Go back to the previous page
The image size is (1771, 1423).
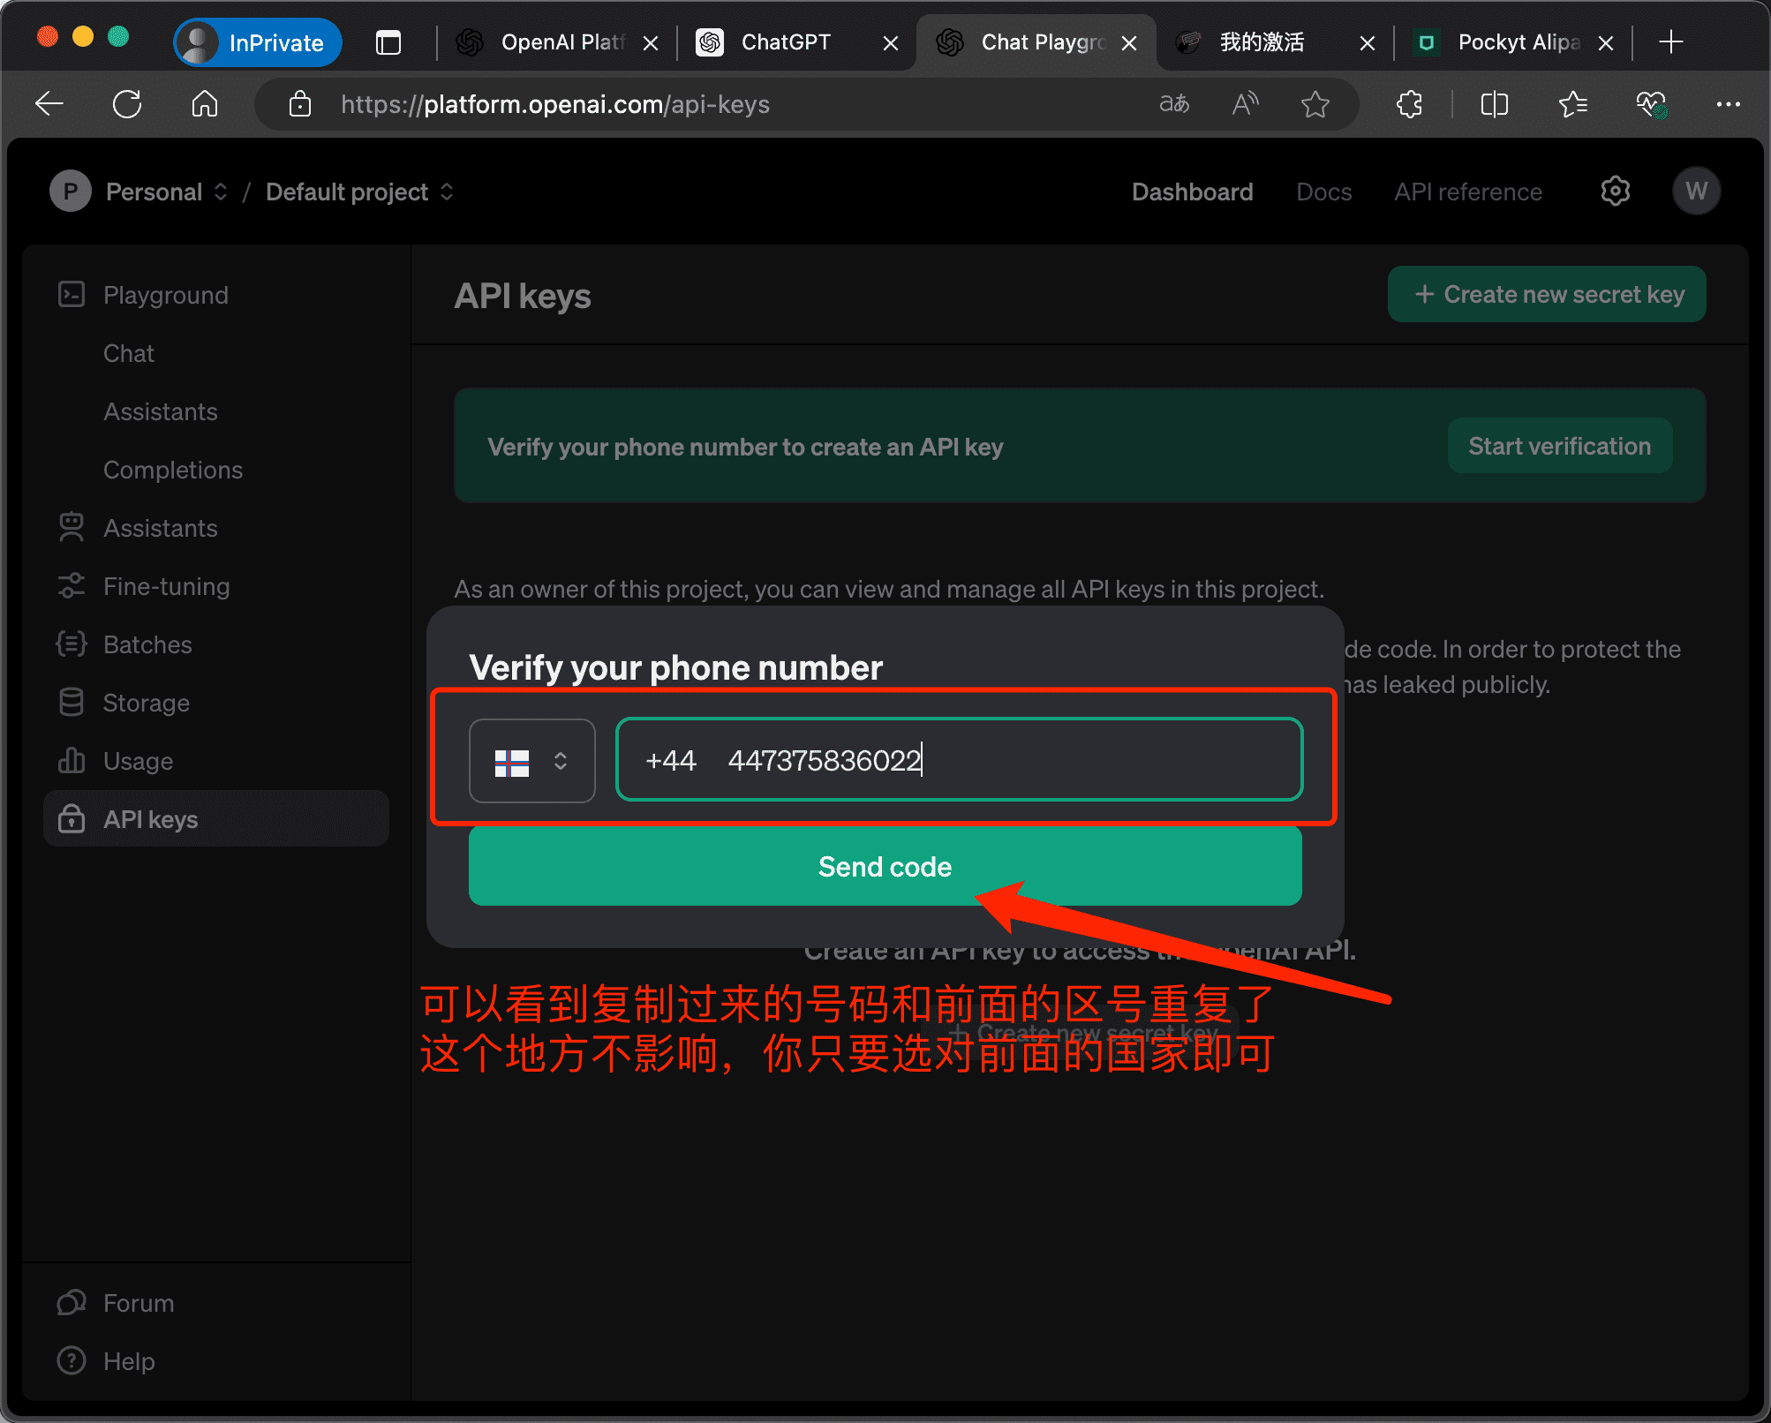(49, 104)
